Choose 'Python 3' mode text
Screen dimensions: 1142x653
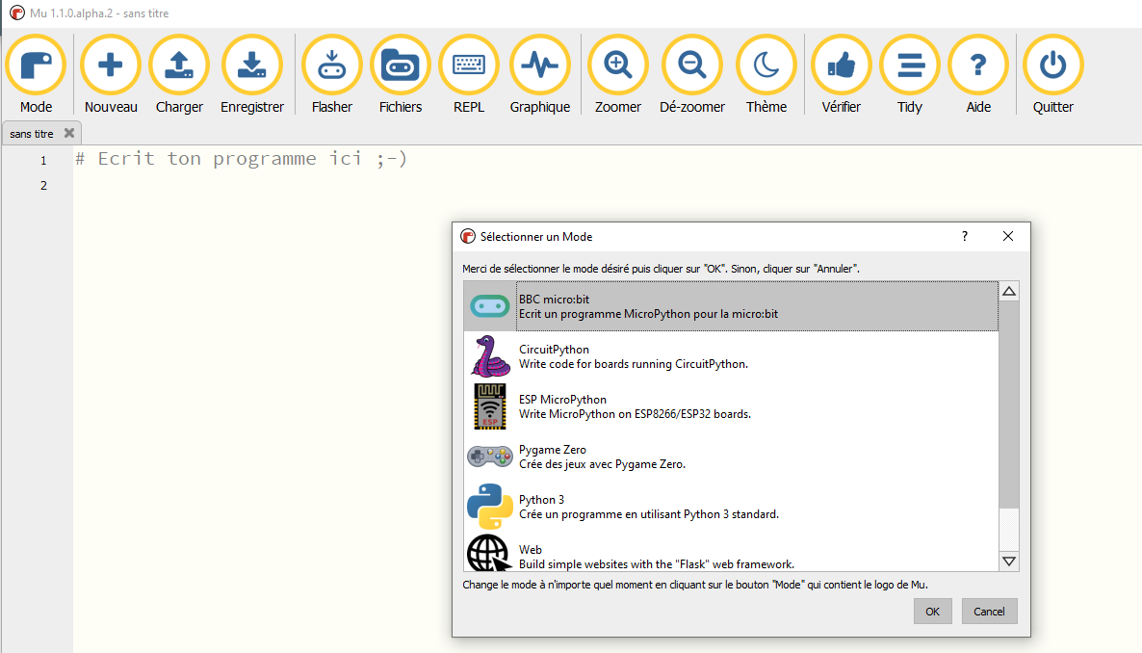[541, 499]
